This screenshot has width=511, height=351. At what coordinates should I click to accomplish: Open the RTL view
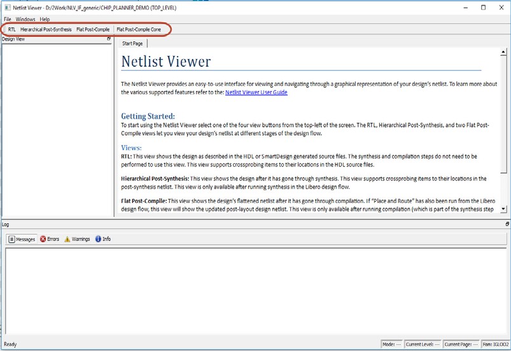coord(11,29)
